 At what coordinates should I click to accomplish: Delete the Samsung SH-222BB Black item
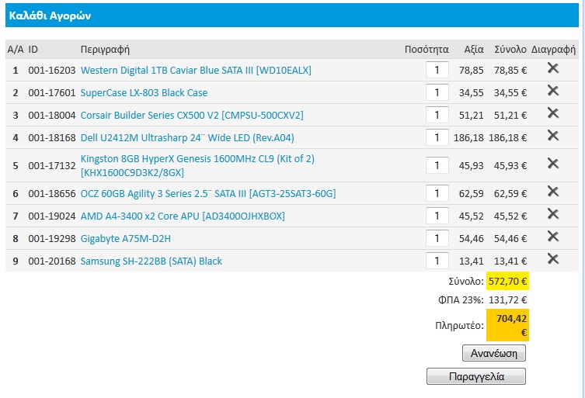[x=553, y=258]
